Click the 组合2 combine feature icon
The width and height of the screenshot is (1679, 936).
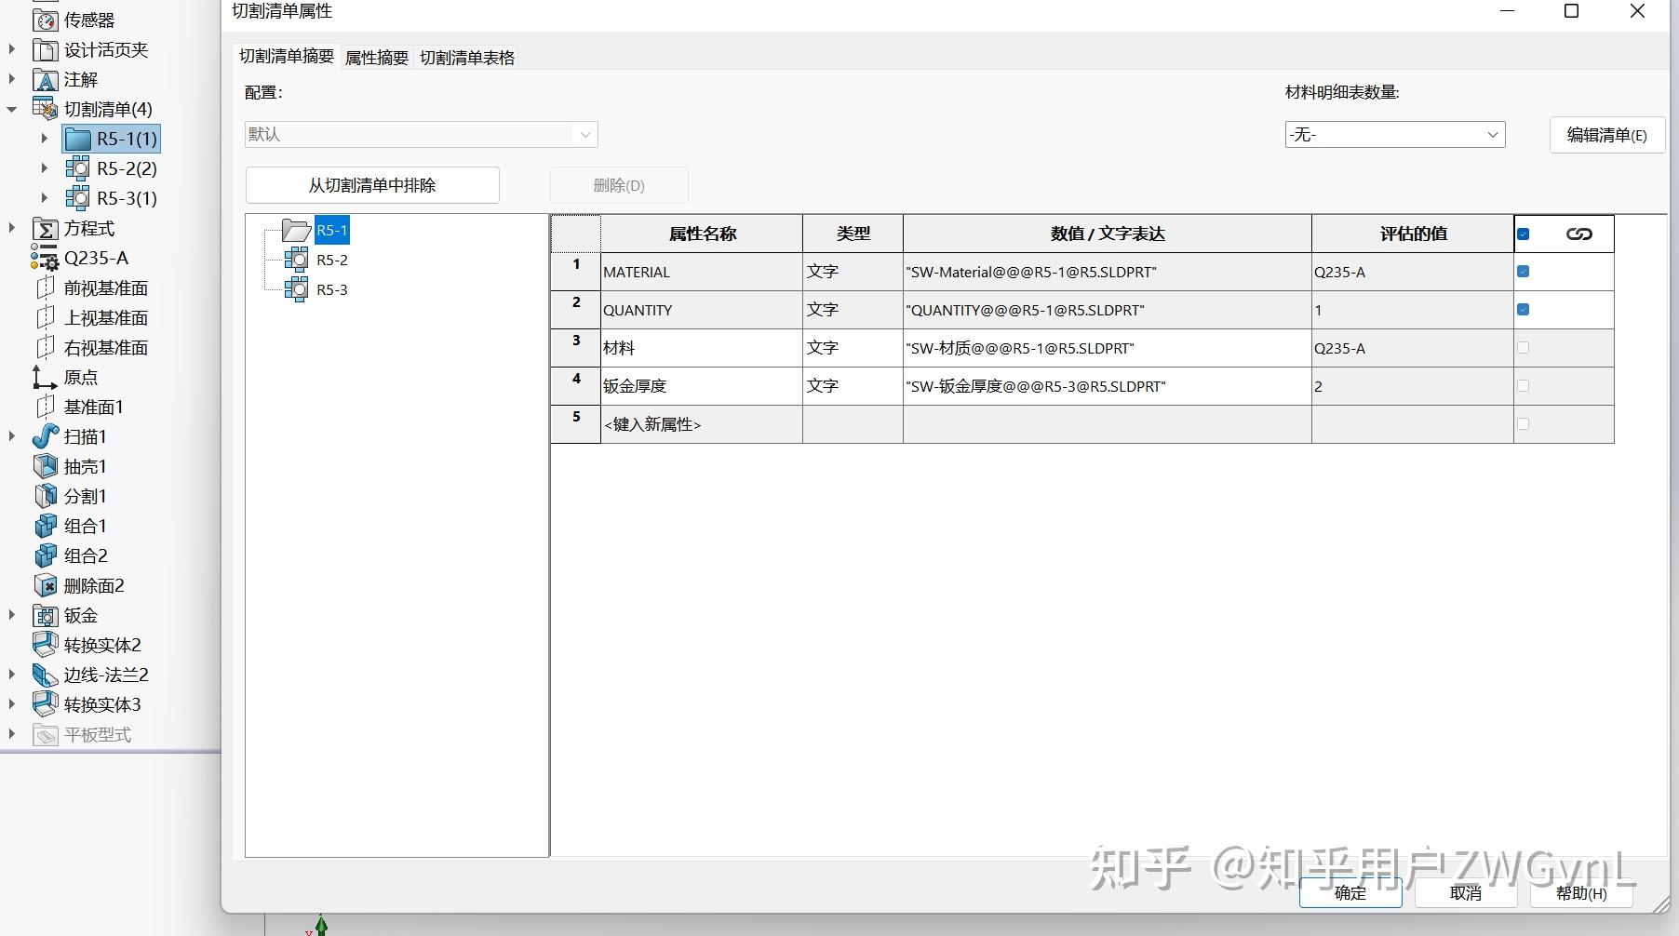(x=45, y=555)
